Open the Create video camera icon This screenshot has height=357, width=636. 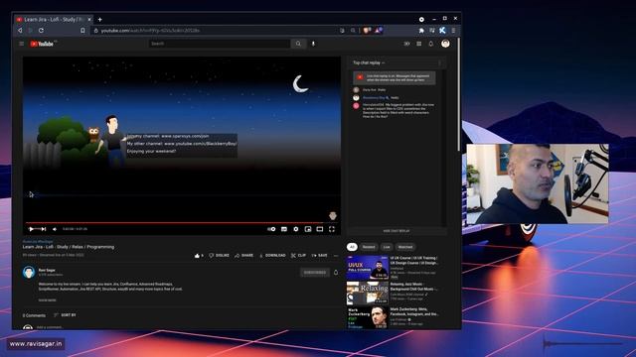[406, 44]
